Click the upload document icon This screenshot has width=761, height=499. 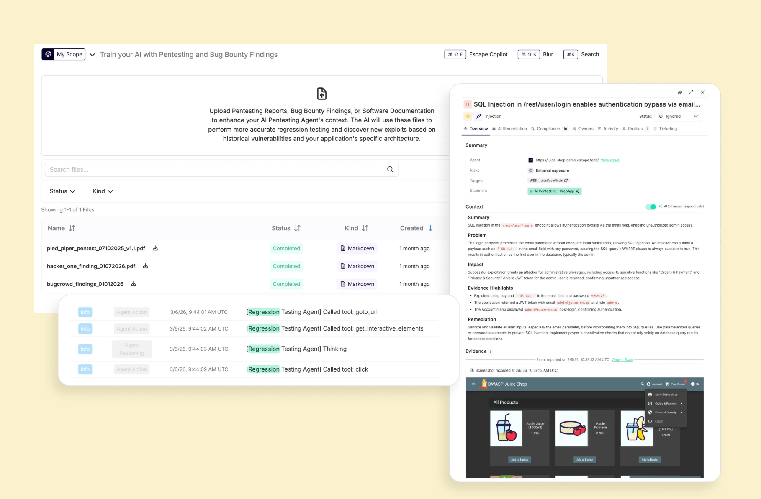(321, 94)
